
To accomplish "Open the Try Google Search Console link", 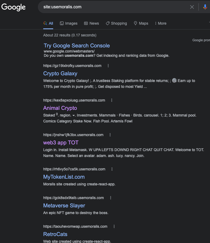I will tap(77, 46).
